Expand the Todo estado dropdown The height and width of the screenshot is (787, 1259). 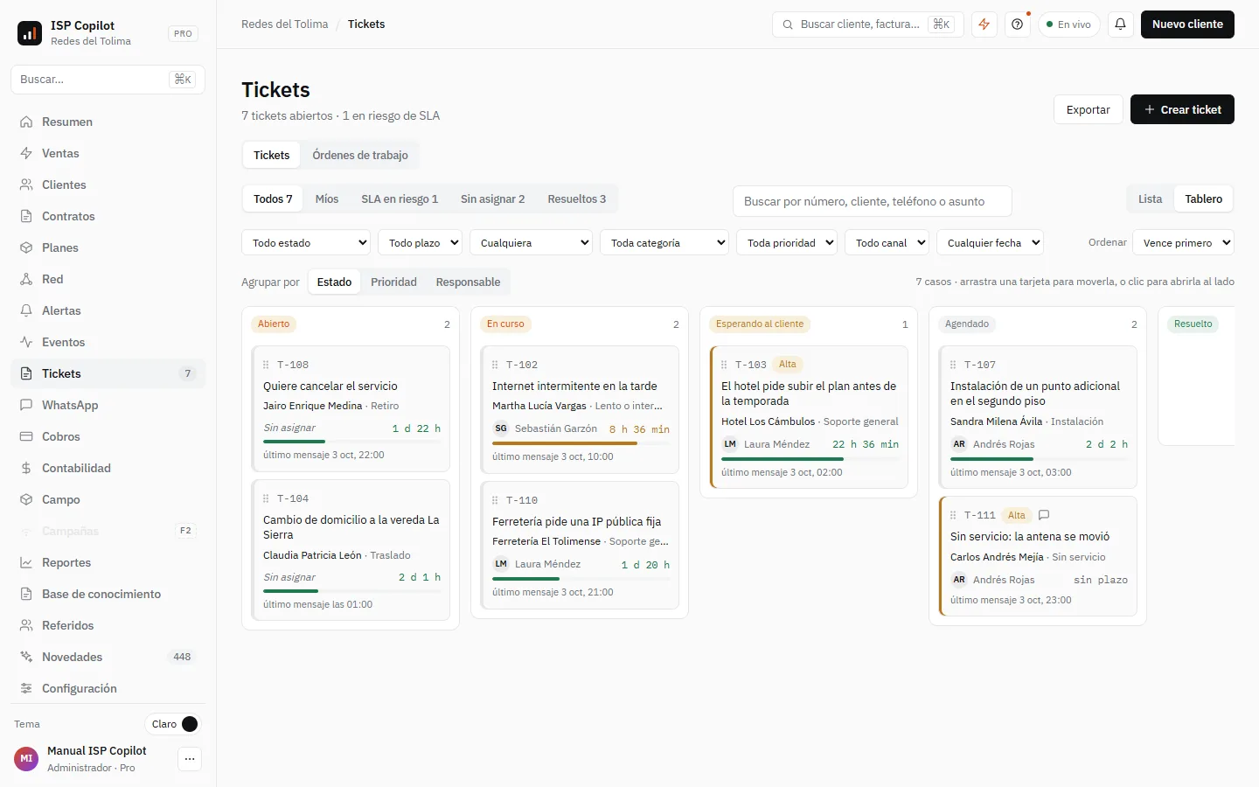click(306, 242)
